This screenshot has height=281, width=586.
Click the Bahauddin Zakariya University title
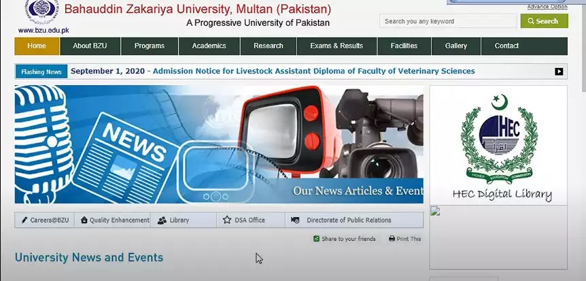click(197, 9)
